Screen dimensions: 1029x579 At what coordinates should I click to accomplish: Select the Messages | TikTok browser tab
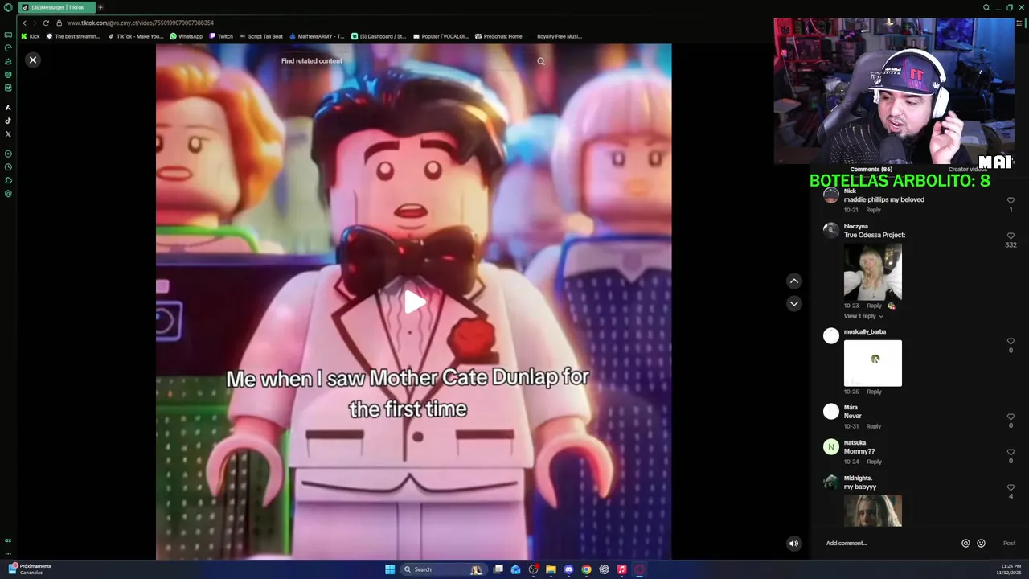coord(56,7)
